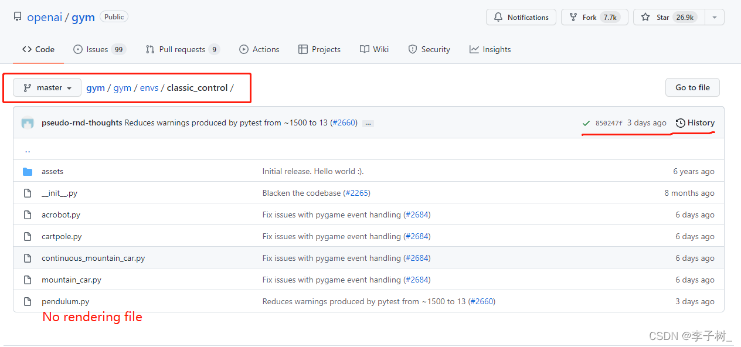
Task: Open commit hash 850247f
Action: pyautogui.click(x=609, y=123)
